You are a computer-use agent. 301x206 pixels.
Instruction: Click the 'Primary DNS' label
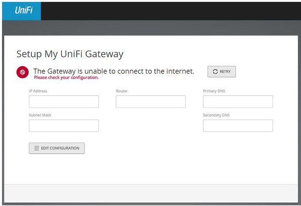click(214, 91)
